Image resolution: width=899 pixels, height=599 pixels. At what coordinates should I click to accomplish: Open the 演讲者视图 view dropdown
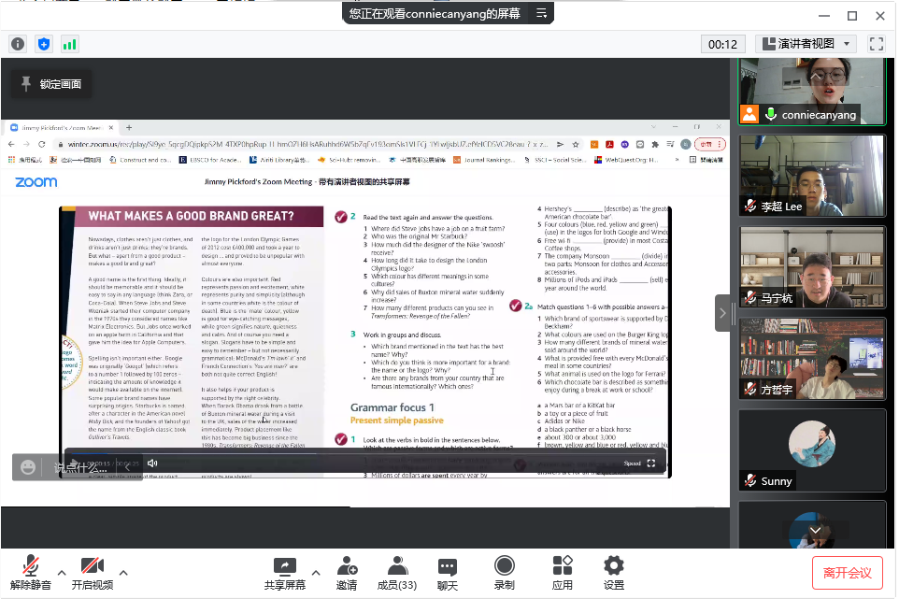tap(806, 44)
